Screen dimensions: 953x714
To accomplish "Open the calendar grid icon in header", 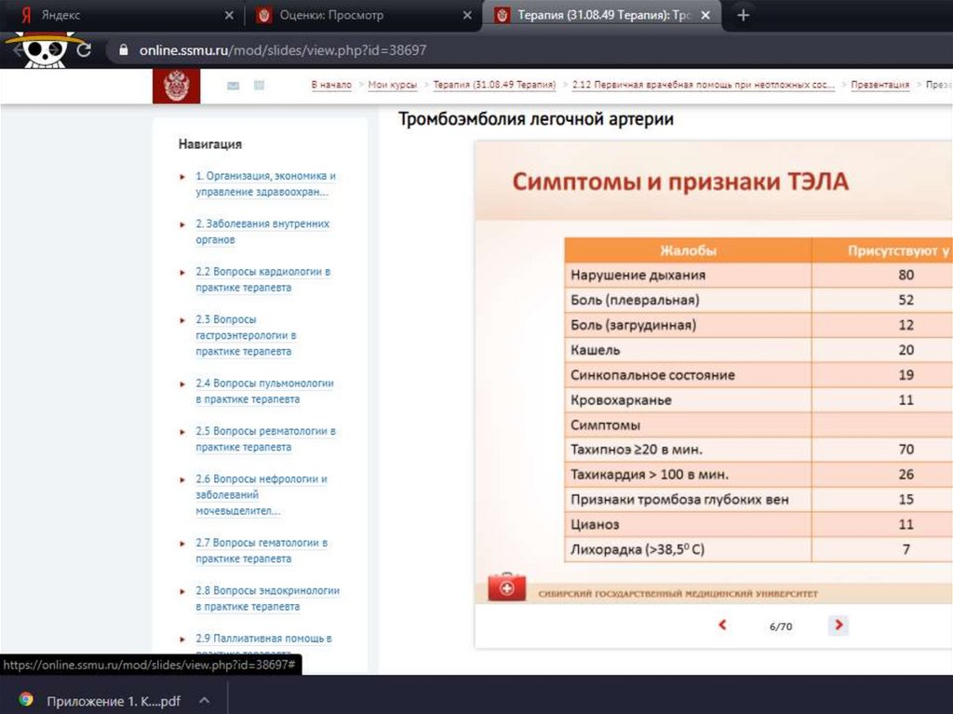I will click(x=259, y=85).
